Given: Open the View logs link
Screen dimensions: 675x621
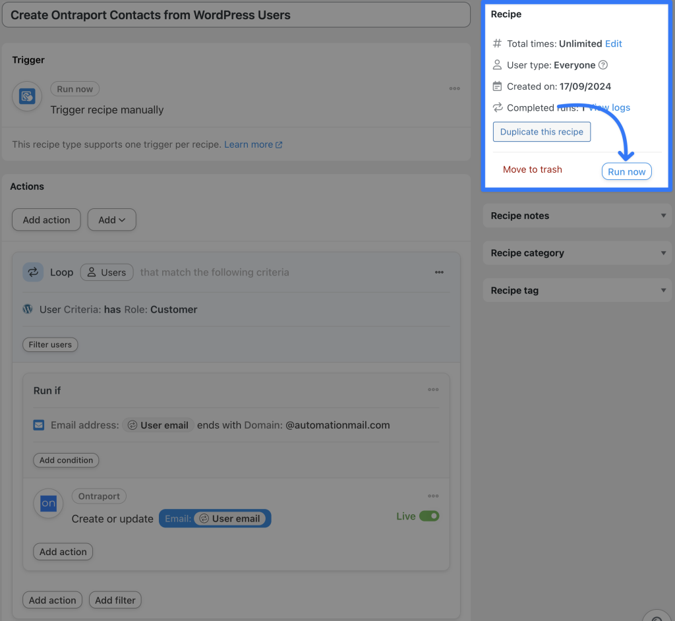Looking at the screenshot, I should point(608,107).
